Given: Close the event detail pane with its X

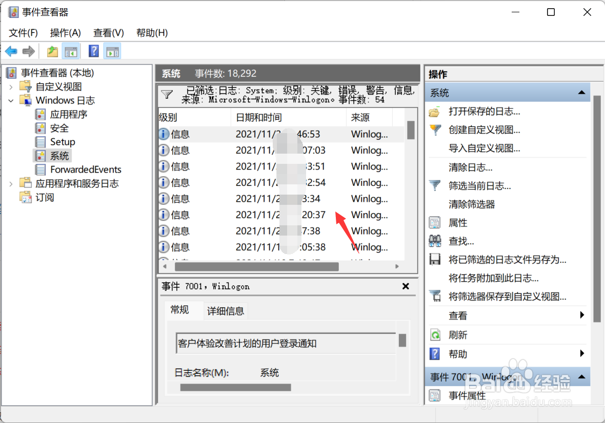Looking at the screenshot, I should (x=406, y=286).
